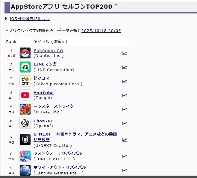The width and height of the screenshot is (197, 178).
Task: Open the U-NEXT app icon
Action: [x=25, y=140]
